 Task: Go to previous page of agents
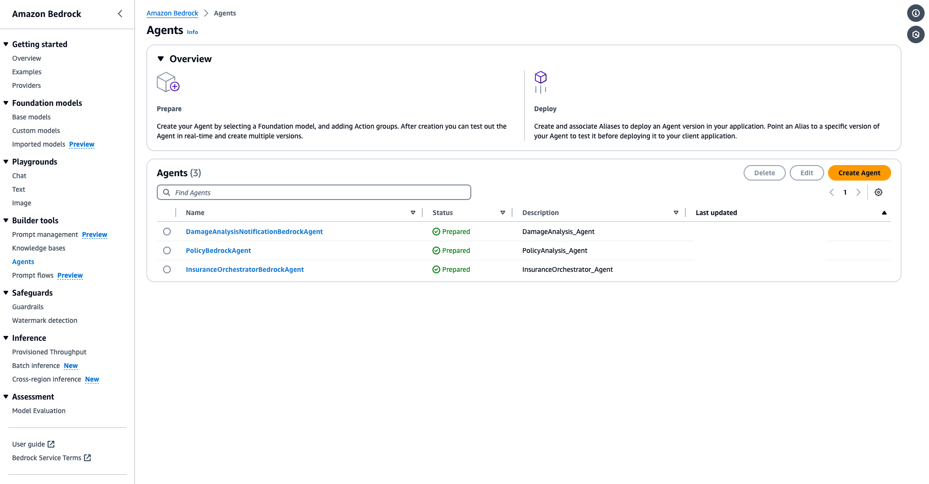[831, 192]
